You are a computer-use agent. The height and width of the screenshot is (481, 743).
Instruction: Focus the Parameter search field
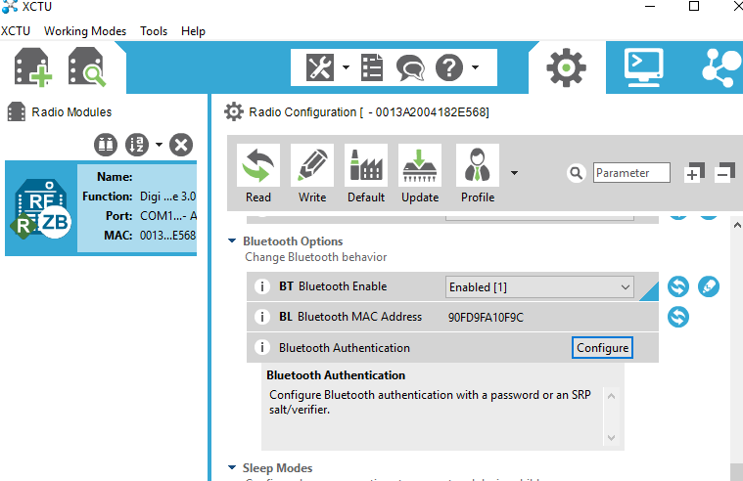click(631, 173)
